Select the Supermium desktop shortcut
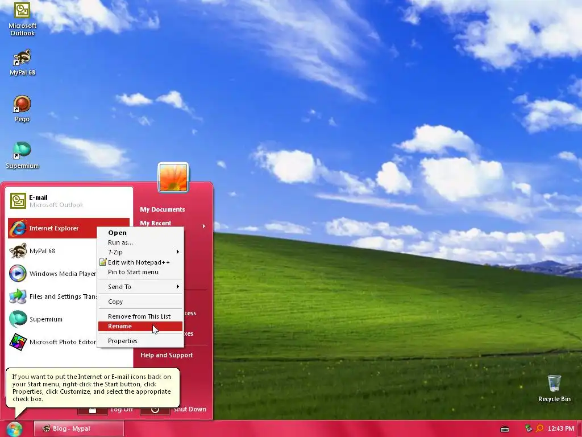The image size is (582, 437). pos(22,155)
